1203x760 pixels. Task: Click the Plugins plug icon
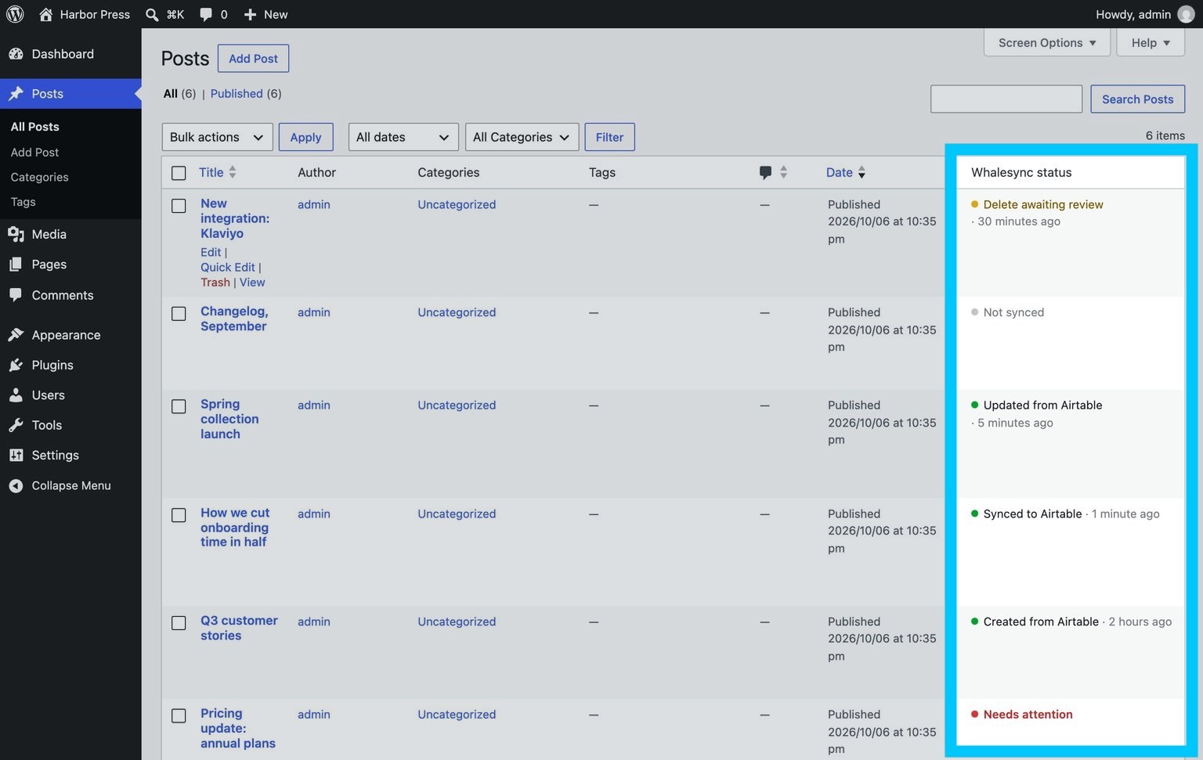click(16, 365)
